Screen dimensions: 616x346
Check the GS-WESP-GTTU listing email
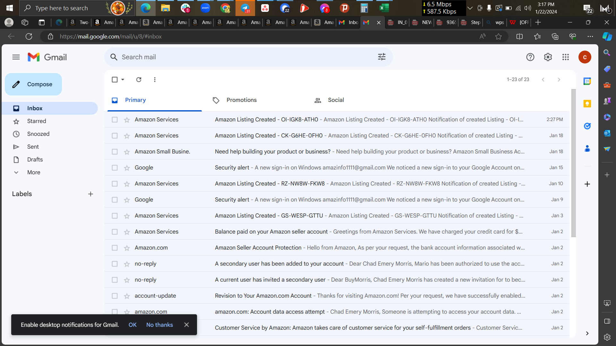[115, 216]
